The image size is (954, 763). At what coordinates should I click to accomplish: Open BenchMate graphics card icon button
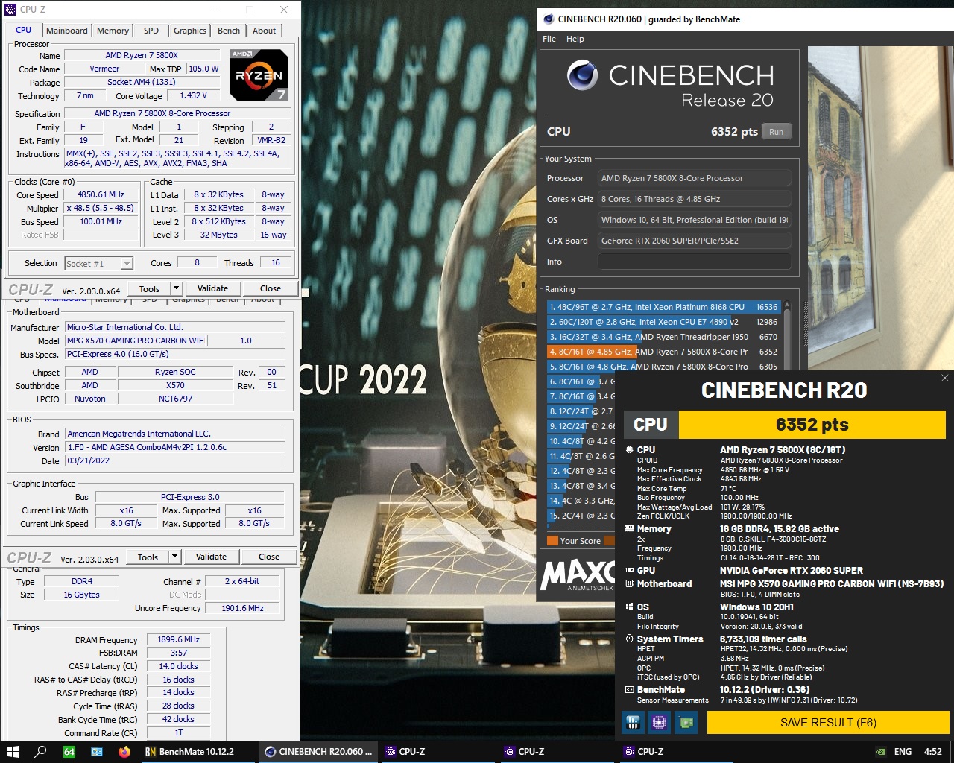[686, 722]
